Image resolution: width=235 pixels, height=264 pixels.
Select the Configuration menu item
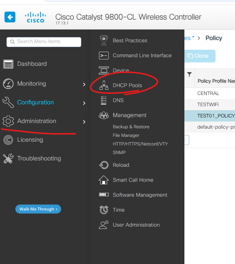click(36, 102)
